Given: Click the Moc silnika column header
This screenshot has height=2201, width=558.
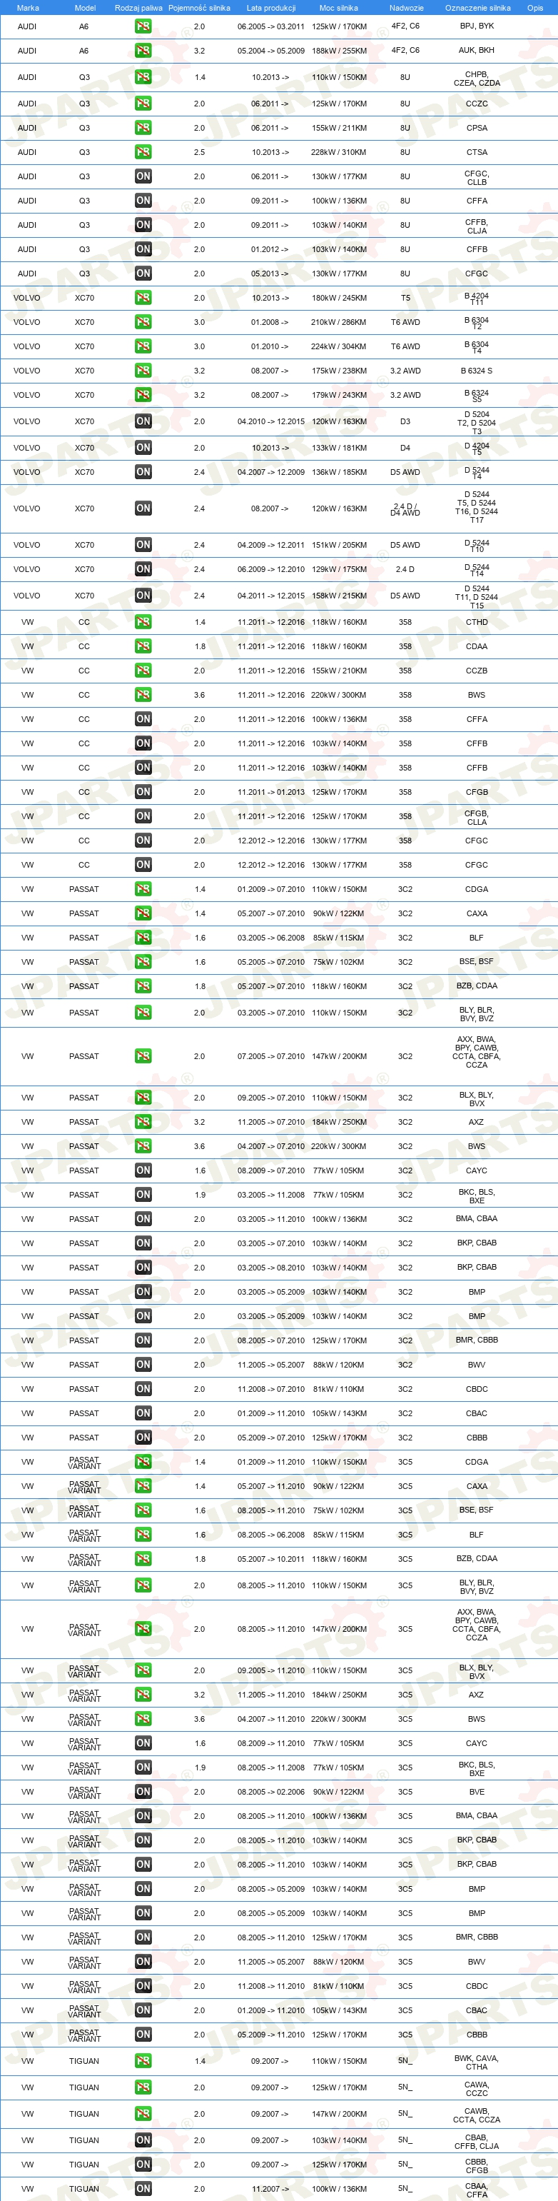Looking at the screenshot, I should [339, 8].
